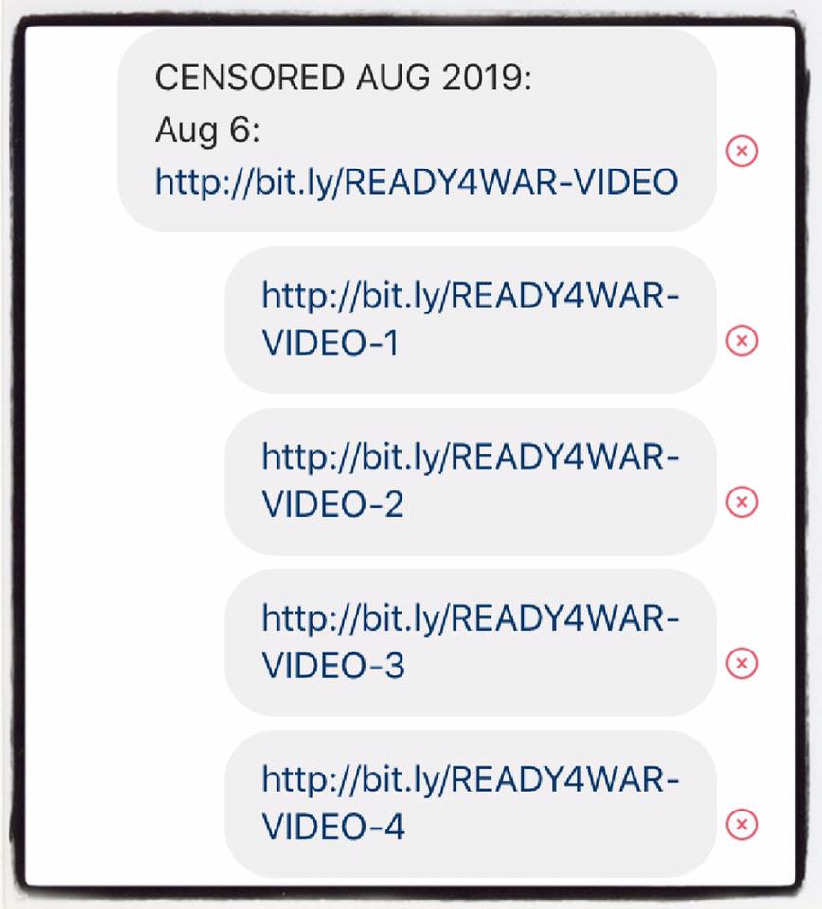Image resolution: width=822 pixels, height=909 pixels.
Task: Tap the red X icon beside VIDEO-2 message
Action: (x=742, y=502)
